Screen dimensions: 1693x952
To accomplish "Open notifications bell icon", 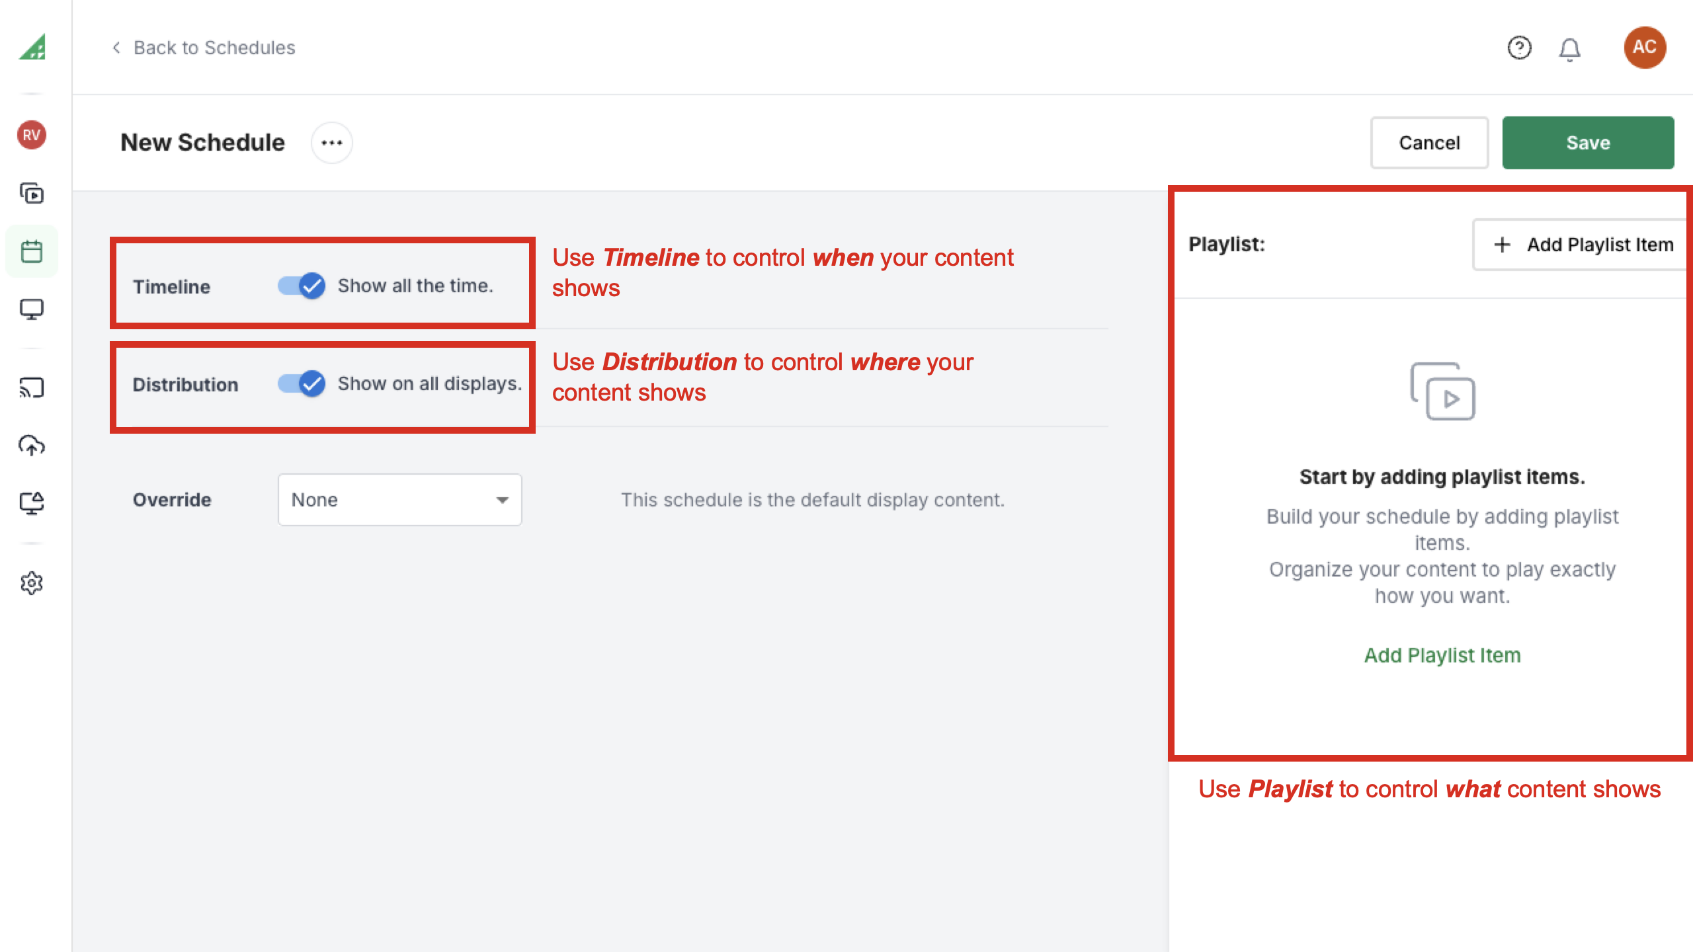I will 1569,49.
